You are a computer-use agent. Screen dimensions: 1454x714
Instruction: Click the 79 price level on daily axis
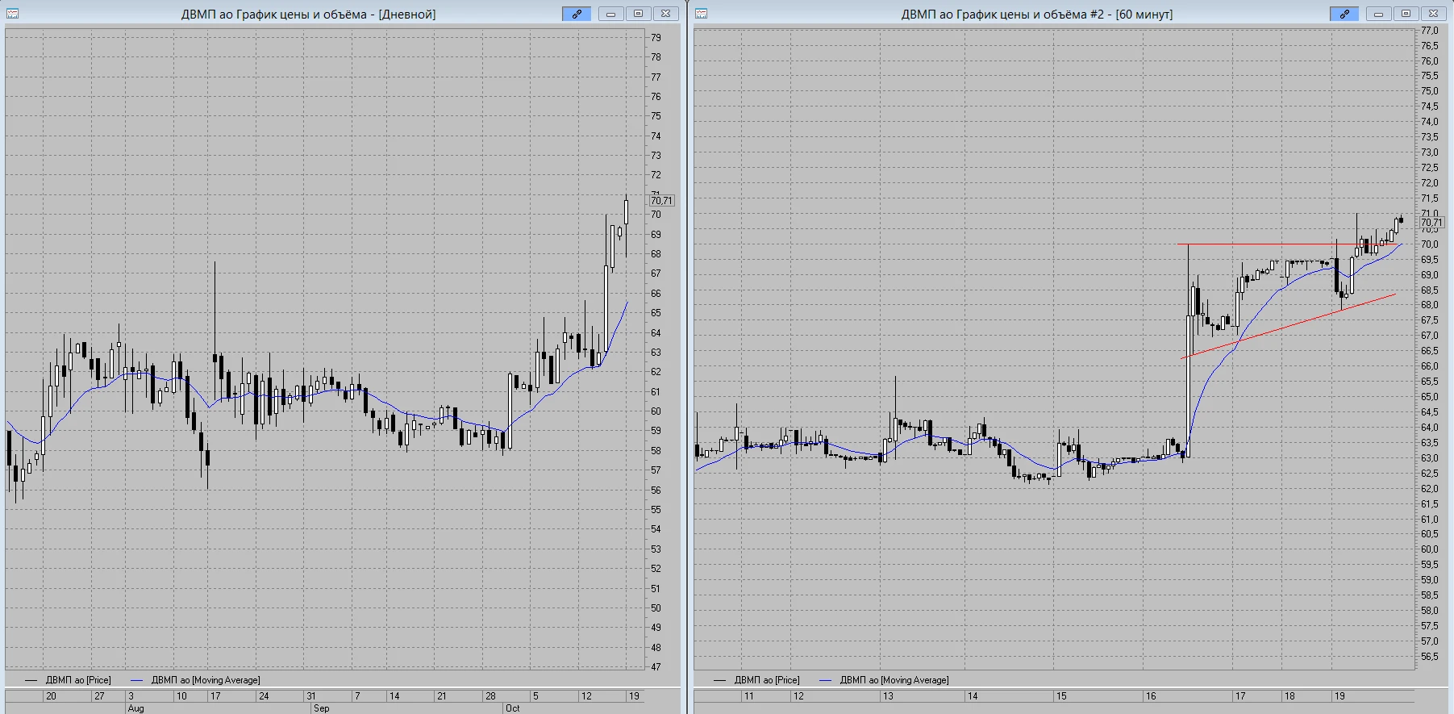[x=656, y=38]
